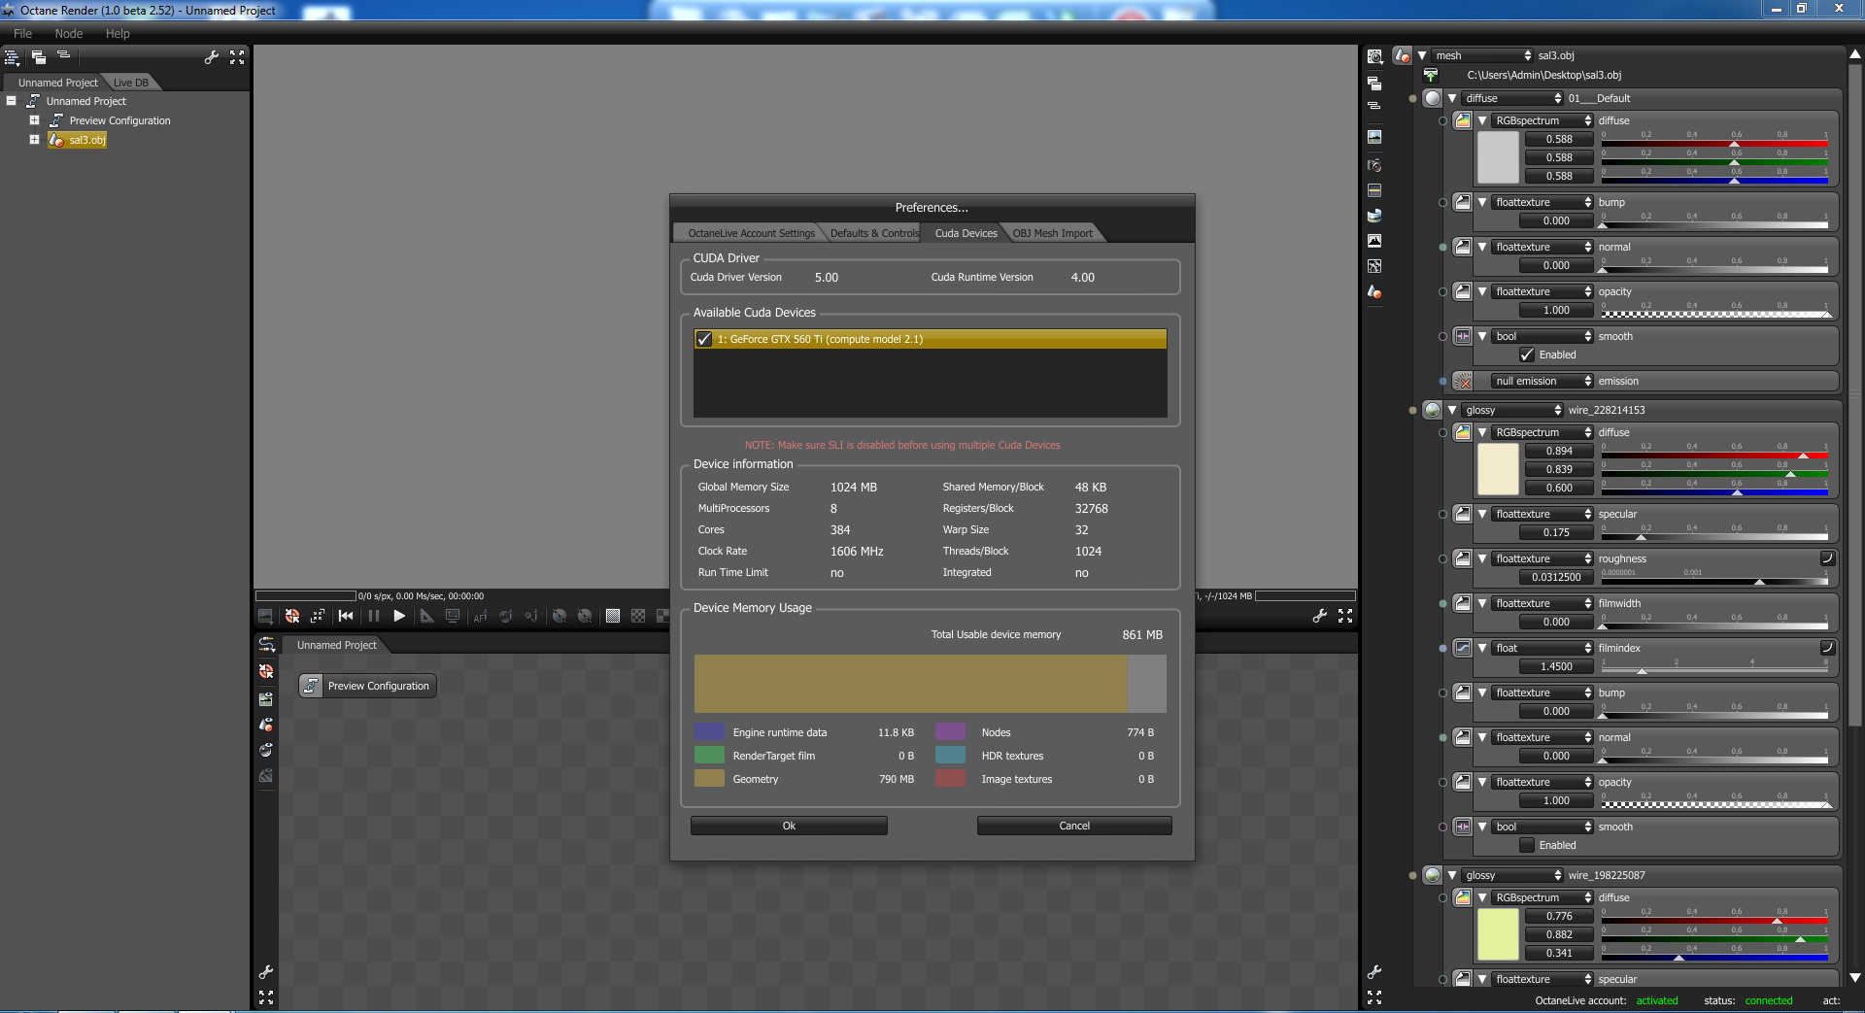This screenshot has width=1865, height=1013.
Task: Open glossy material dropdown for wire_228214153
Action: pos(1512,410)
